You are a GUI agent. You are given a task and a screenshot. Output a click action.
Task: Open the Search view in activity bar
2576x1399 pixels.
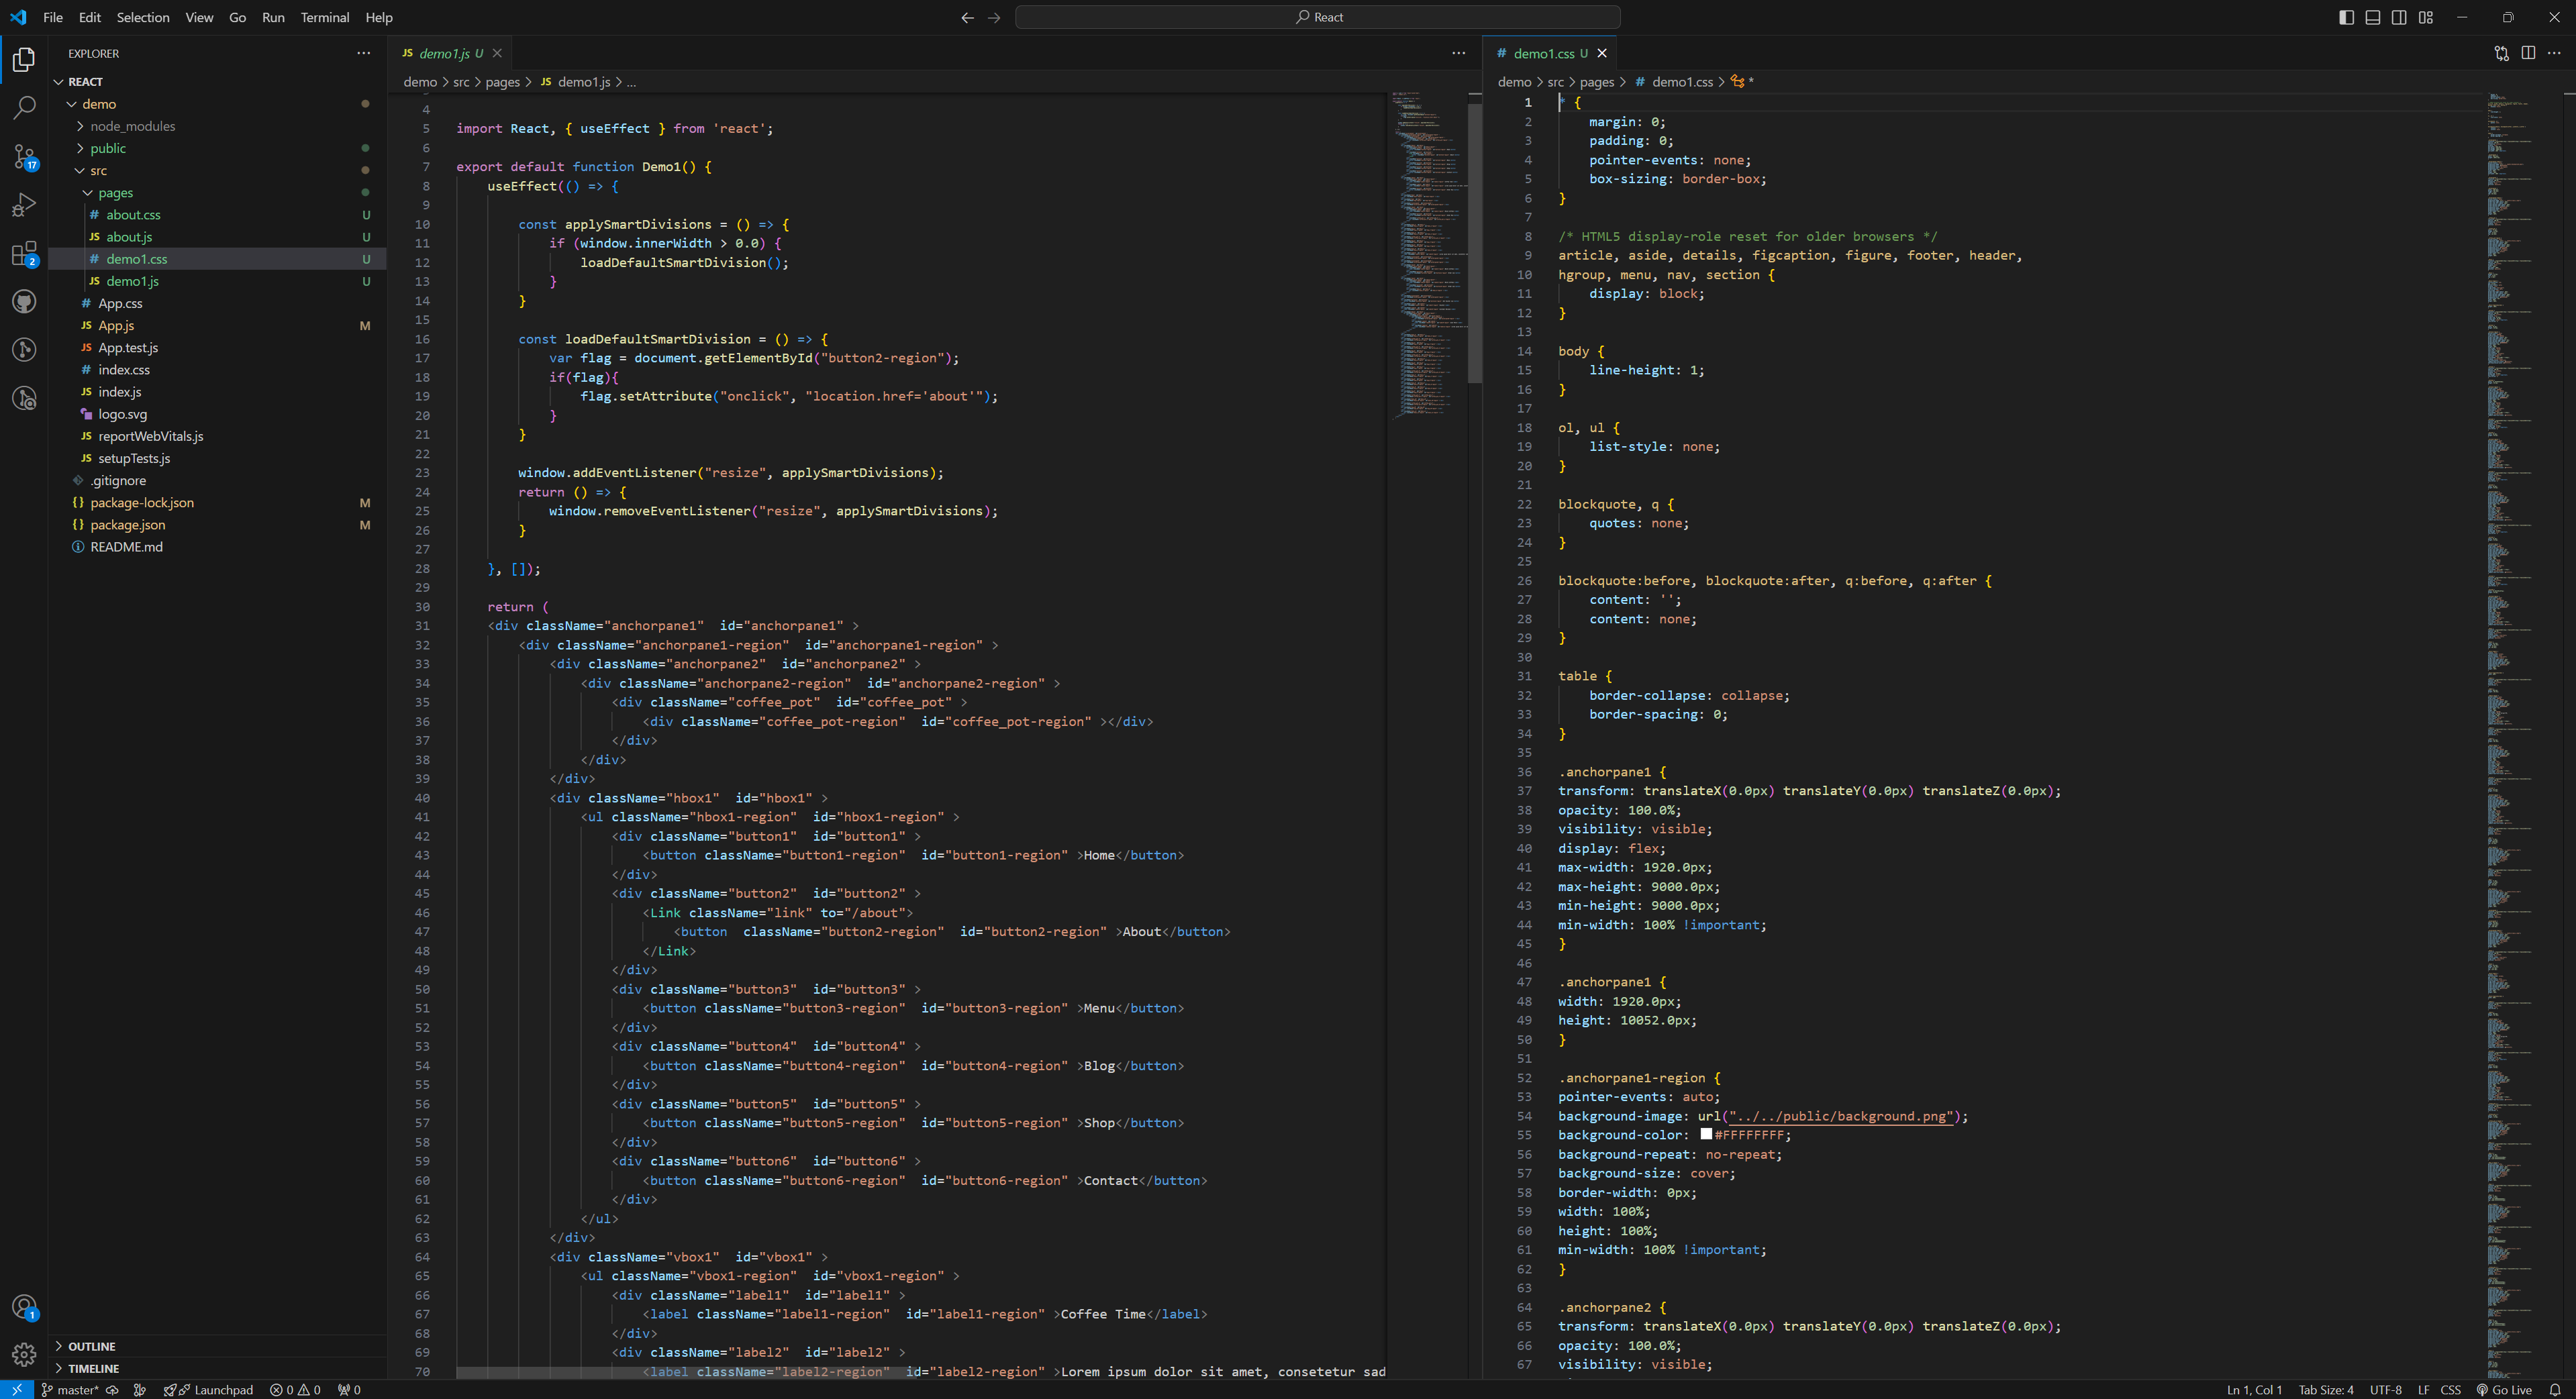point(24,107)
